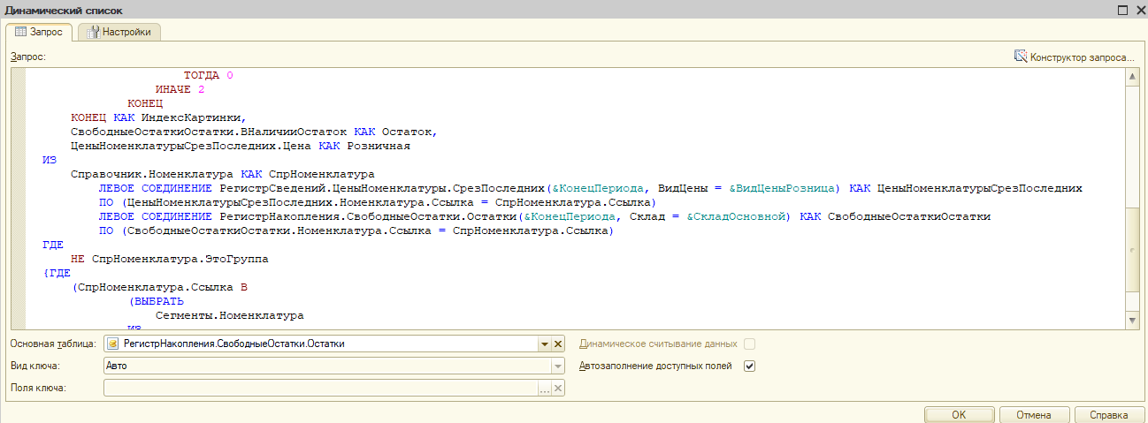Click the Конструктор запроса icon

(x=1020, y=57)
